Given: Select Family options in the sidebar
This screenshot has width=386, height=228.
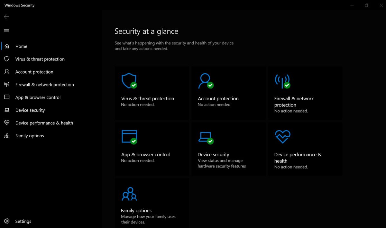Looking at the screenshot, I should tap(30, 136).
